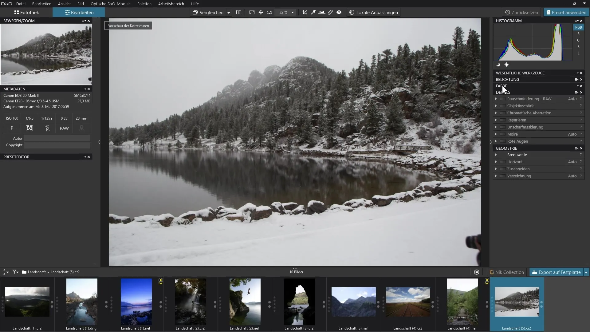Click the side-by-side comparison view icon
The width and height of the screenshot is (590, 332).
239,12
